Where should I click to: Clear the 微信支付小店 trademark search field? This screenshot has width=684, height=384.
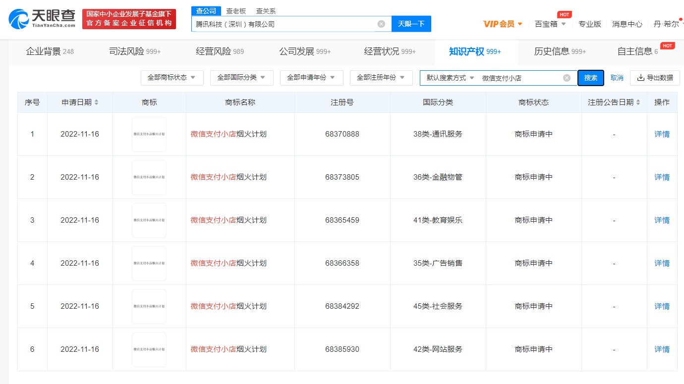click(567, 78)
